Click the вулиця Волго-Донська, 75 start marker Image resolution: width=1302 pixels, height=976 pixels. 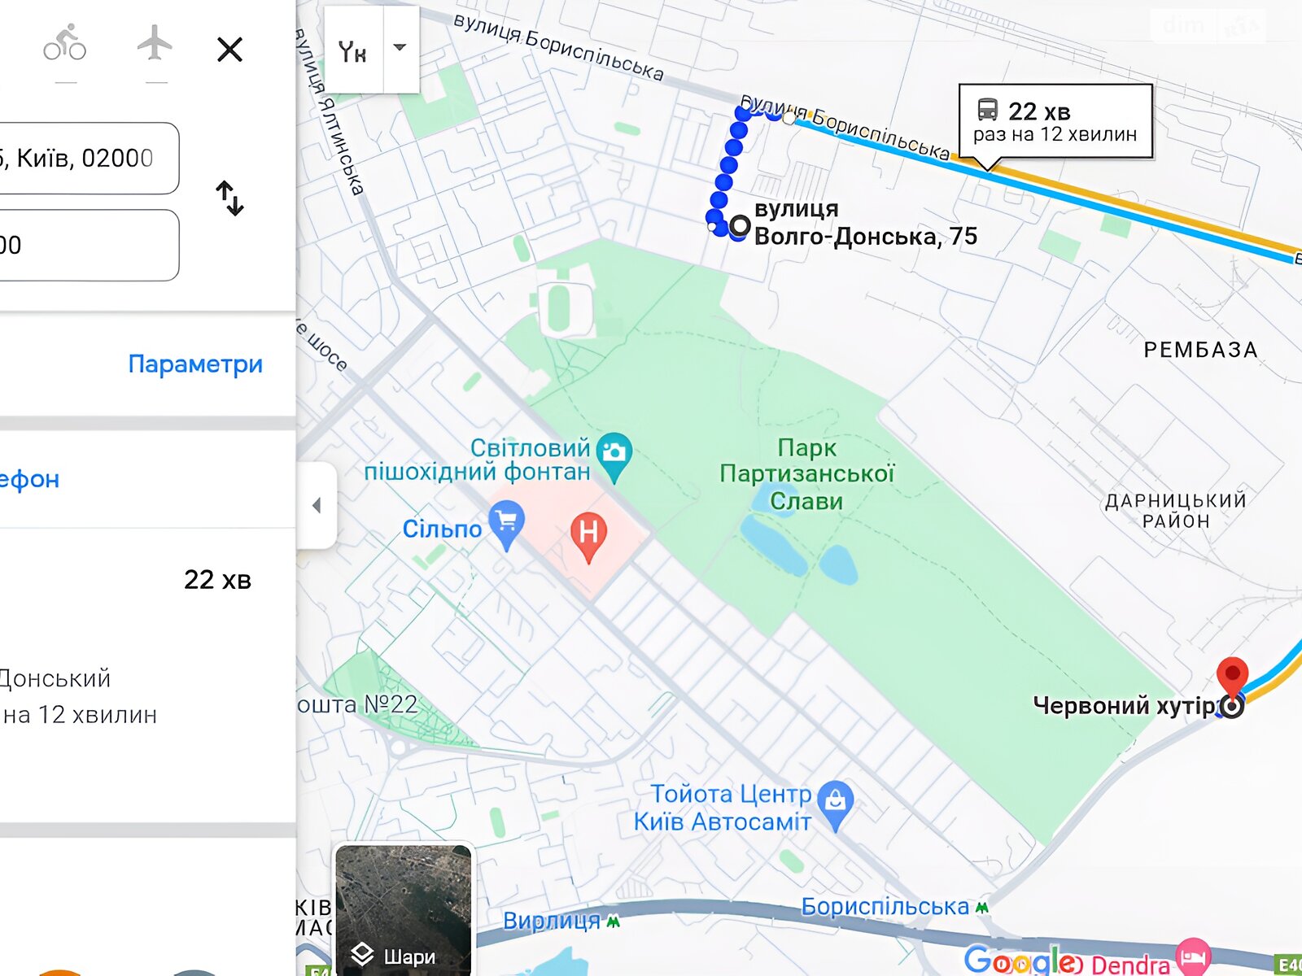[740, 225]
